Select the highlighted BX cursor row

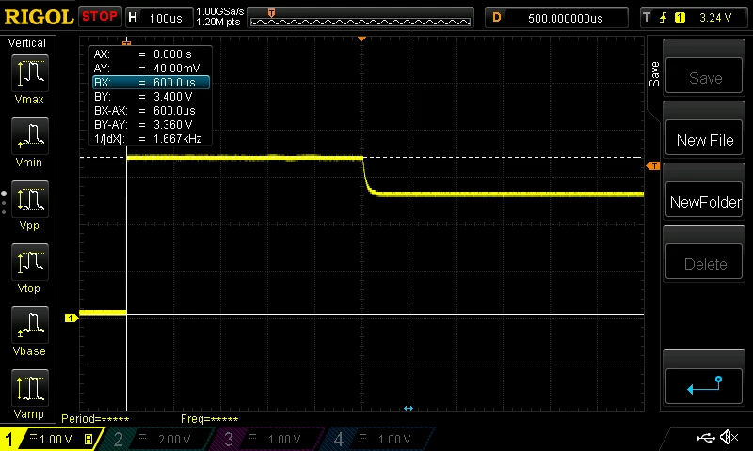[151, 83]
